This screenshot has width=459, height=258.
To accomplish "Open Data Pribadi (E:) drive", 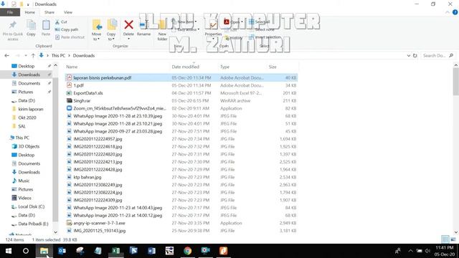I will [33, 224].
